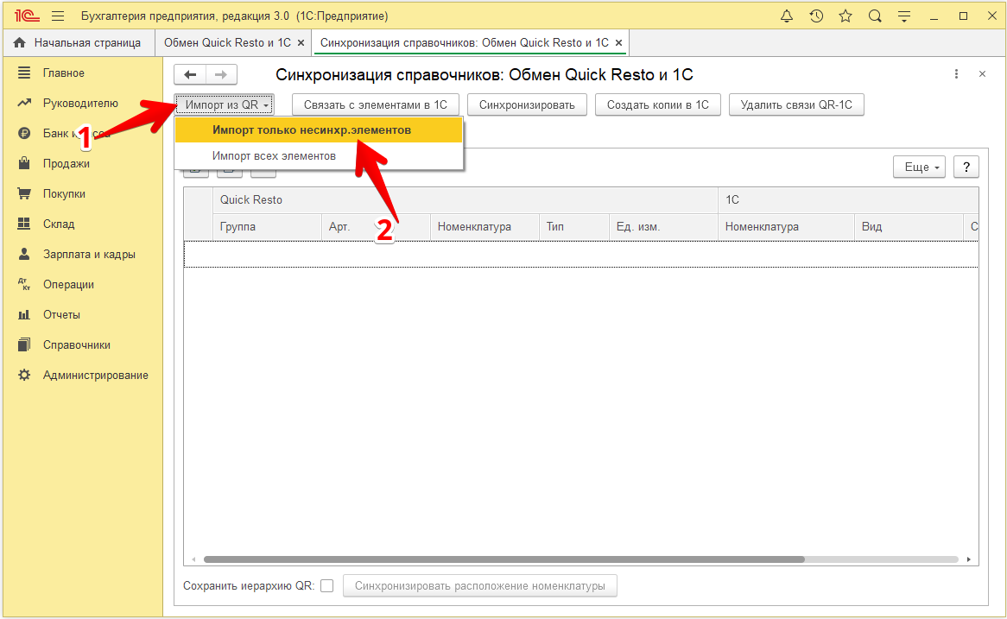Open the Администрирование section
The height and width of the screenshot is (619, 1007).
click(x=96, y=375)
